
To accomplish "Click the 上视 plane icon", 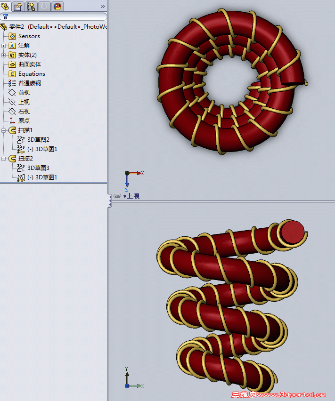I will coord(12,102).
